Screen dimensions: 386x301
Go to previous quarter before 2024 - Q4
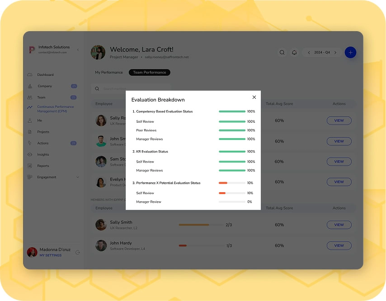coord(309,52)
